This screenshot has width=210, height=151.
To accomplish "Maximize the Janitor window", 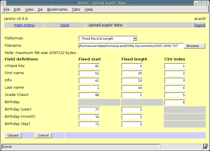I will point(202,3).
